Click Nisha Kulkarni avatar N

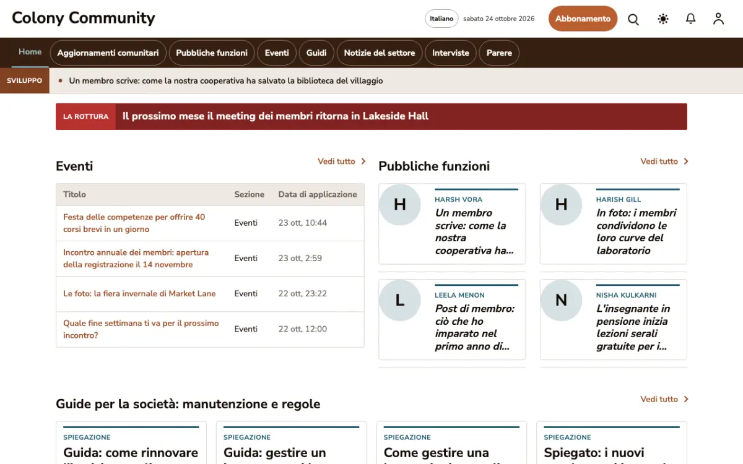click(562, 300)
